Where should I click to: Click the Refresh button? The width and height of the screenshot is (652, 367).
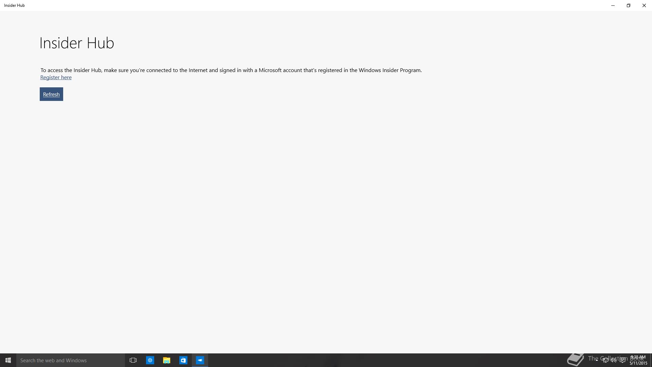51,94
